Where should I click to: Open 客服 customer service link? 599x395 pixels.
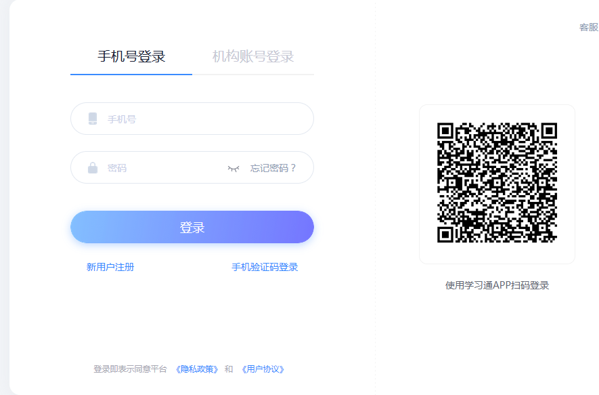point(588,27)
